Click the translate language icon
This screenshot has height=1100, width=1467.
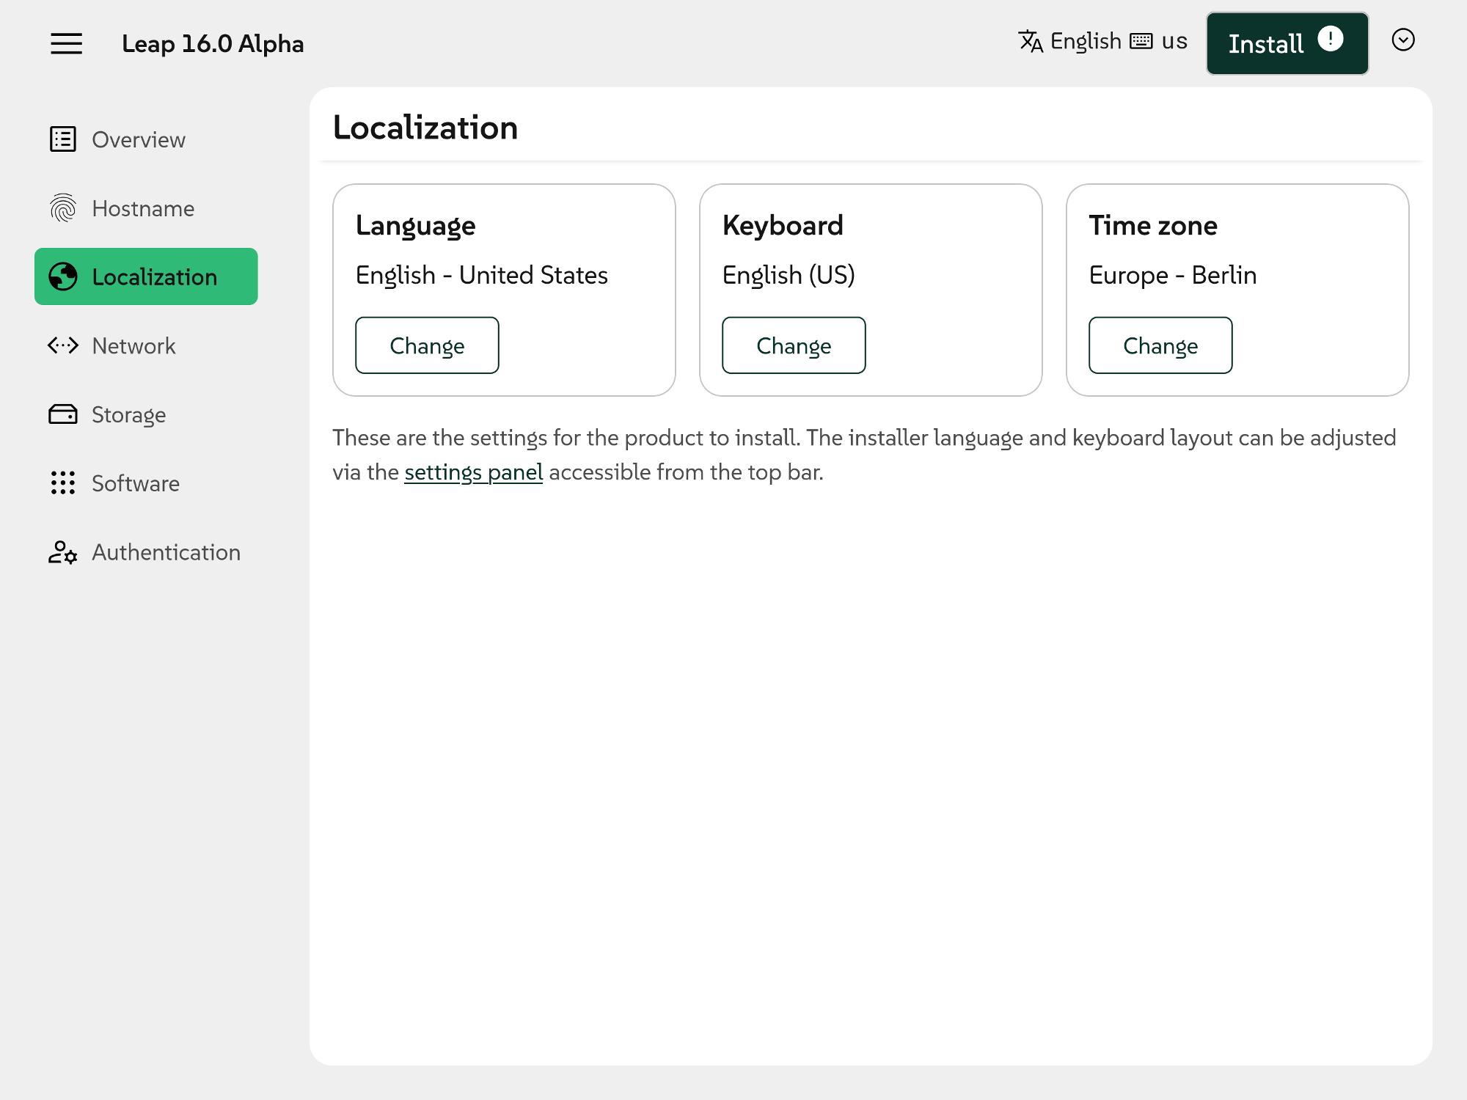pos(1031,41)
